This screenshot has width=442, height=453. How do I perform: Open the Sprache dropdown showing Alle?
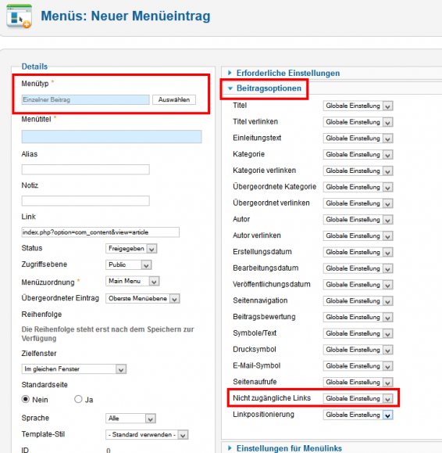pyautogui.click(x=130, y=419)
